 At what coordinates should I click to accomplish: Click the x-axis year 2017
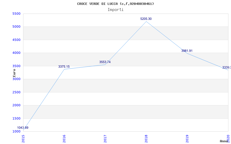[105, 139]
